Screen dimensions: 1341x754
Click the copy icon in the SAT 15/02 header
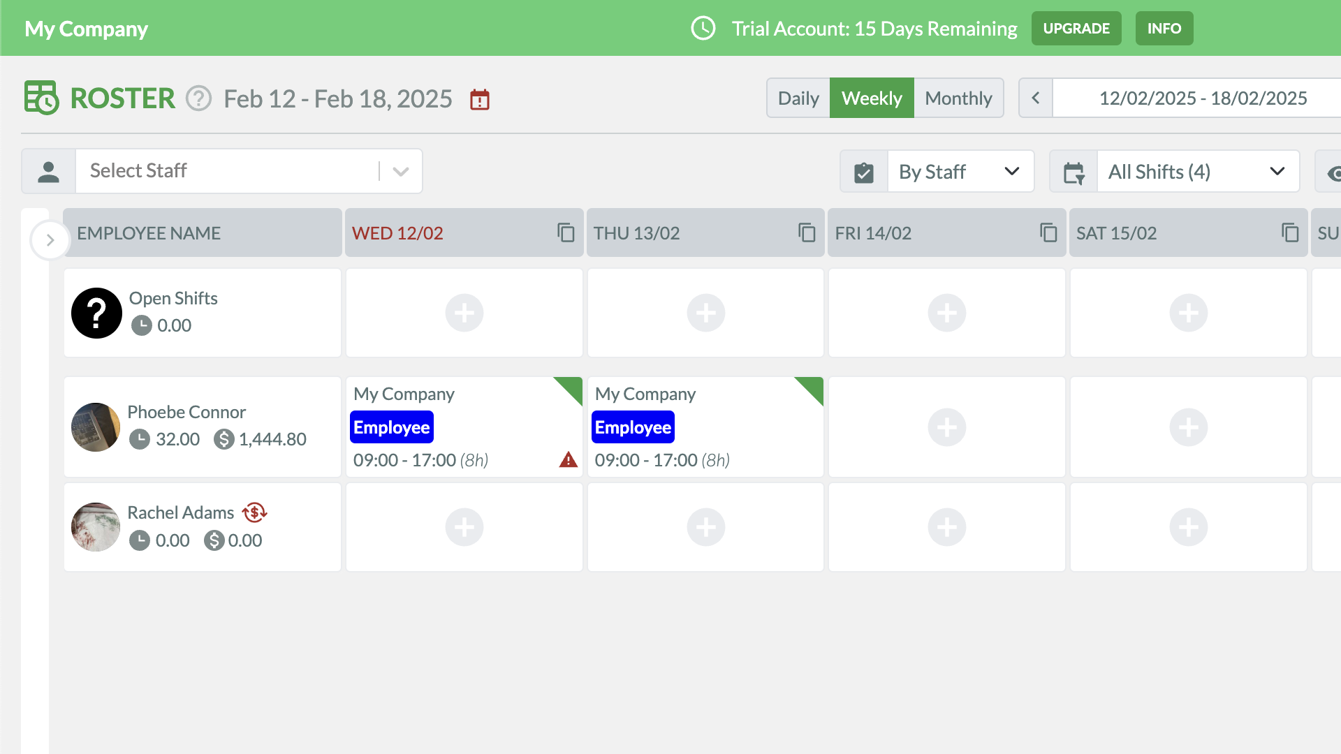point(1290,232)
